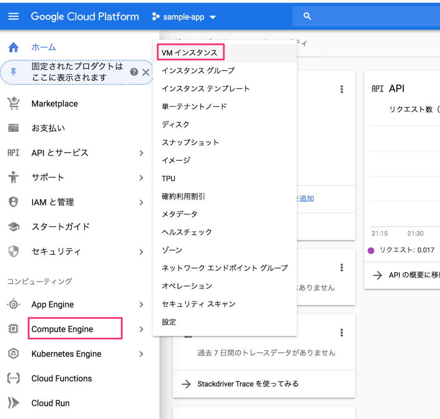
Task: Open three-dot menu on the ありません card
Action: pos(342,267)
